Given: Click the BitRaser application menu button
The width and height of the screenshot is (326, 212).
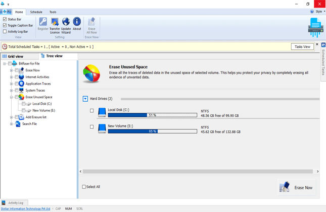Looking at the screenshot, I should (6, 12).
